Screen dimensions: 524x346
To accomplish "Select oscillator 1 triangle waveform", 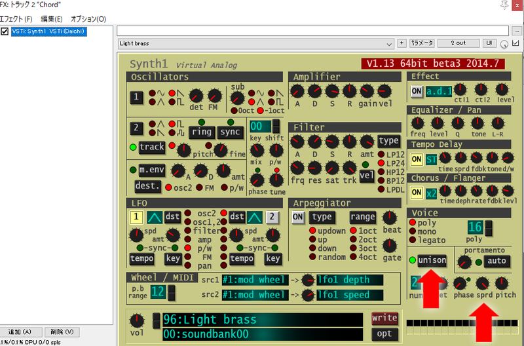I will point(152,102).
